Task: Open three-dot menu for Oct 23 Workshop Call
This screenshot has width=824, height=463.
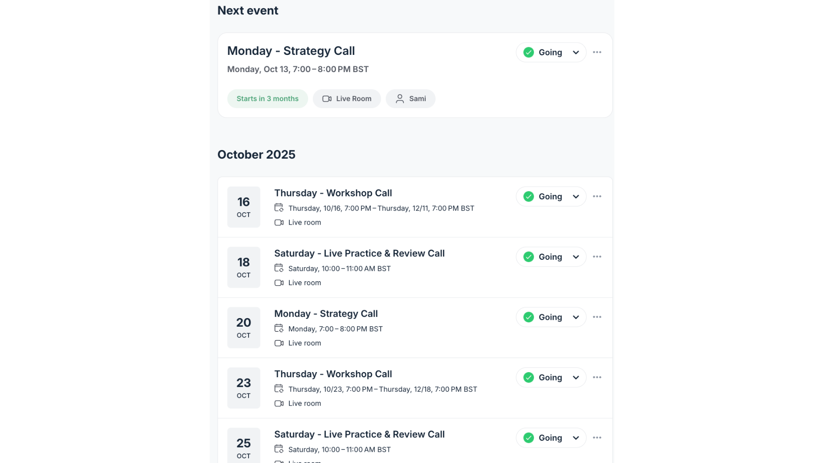Action: point(597,377)
